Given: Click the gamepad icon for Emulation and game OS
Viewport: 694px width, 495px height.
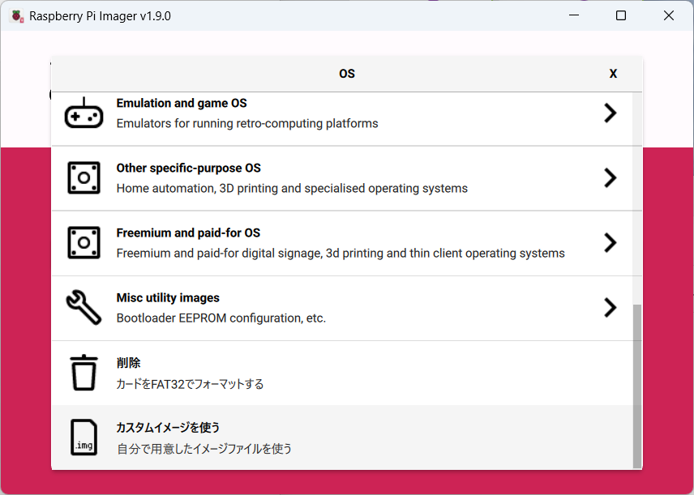Looking at the screenshot, I should [x=84, y=113].
